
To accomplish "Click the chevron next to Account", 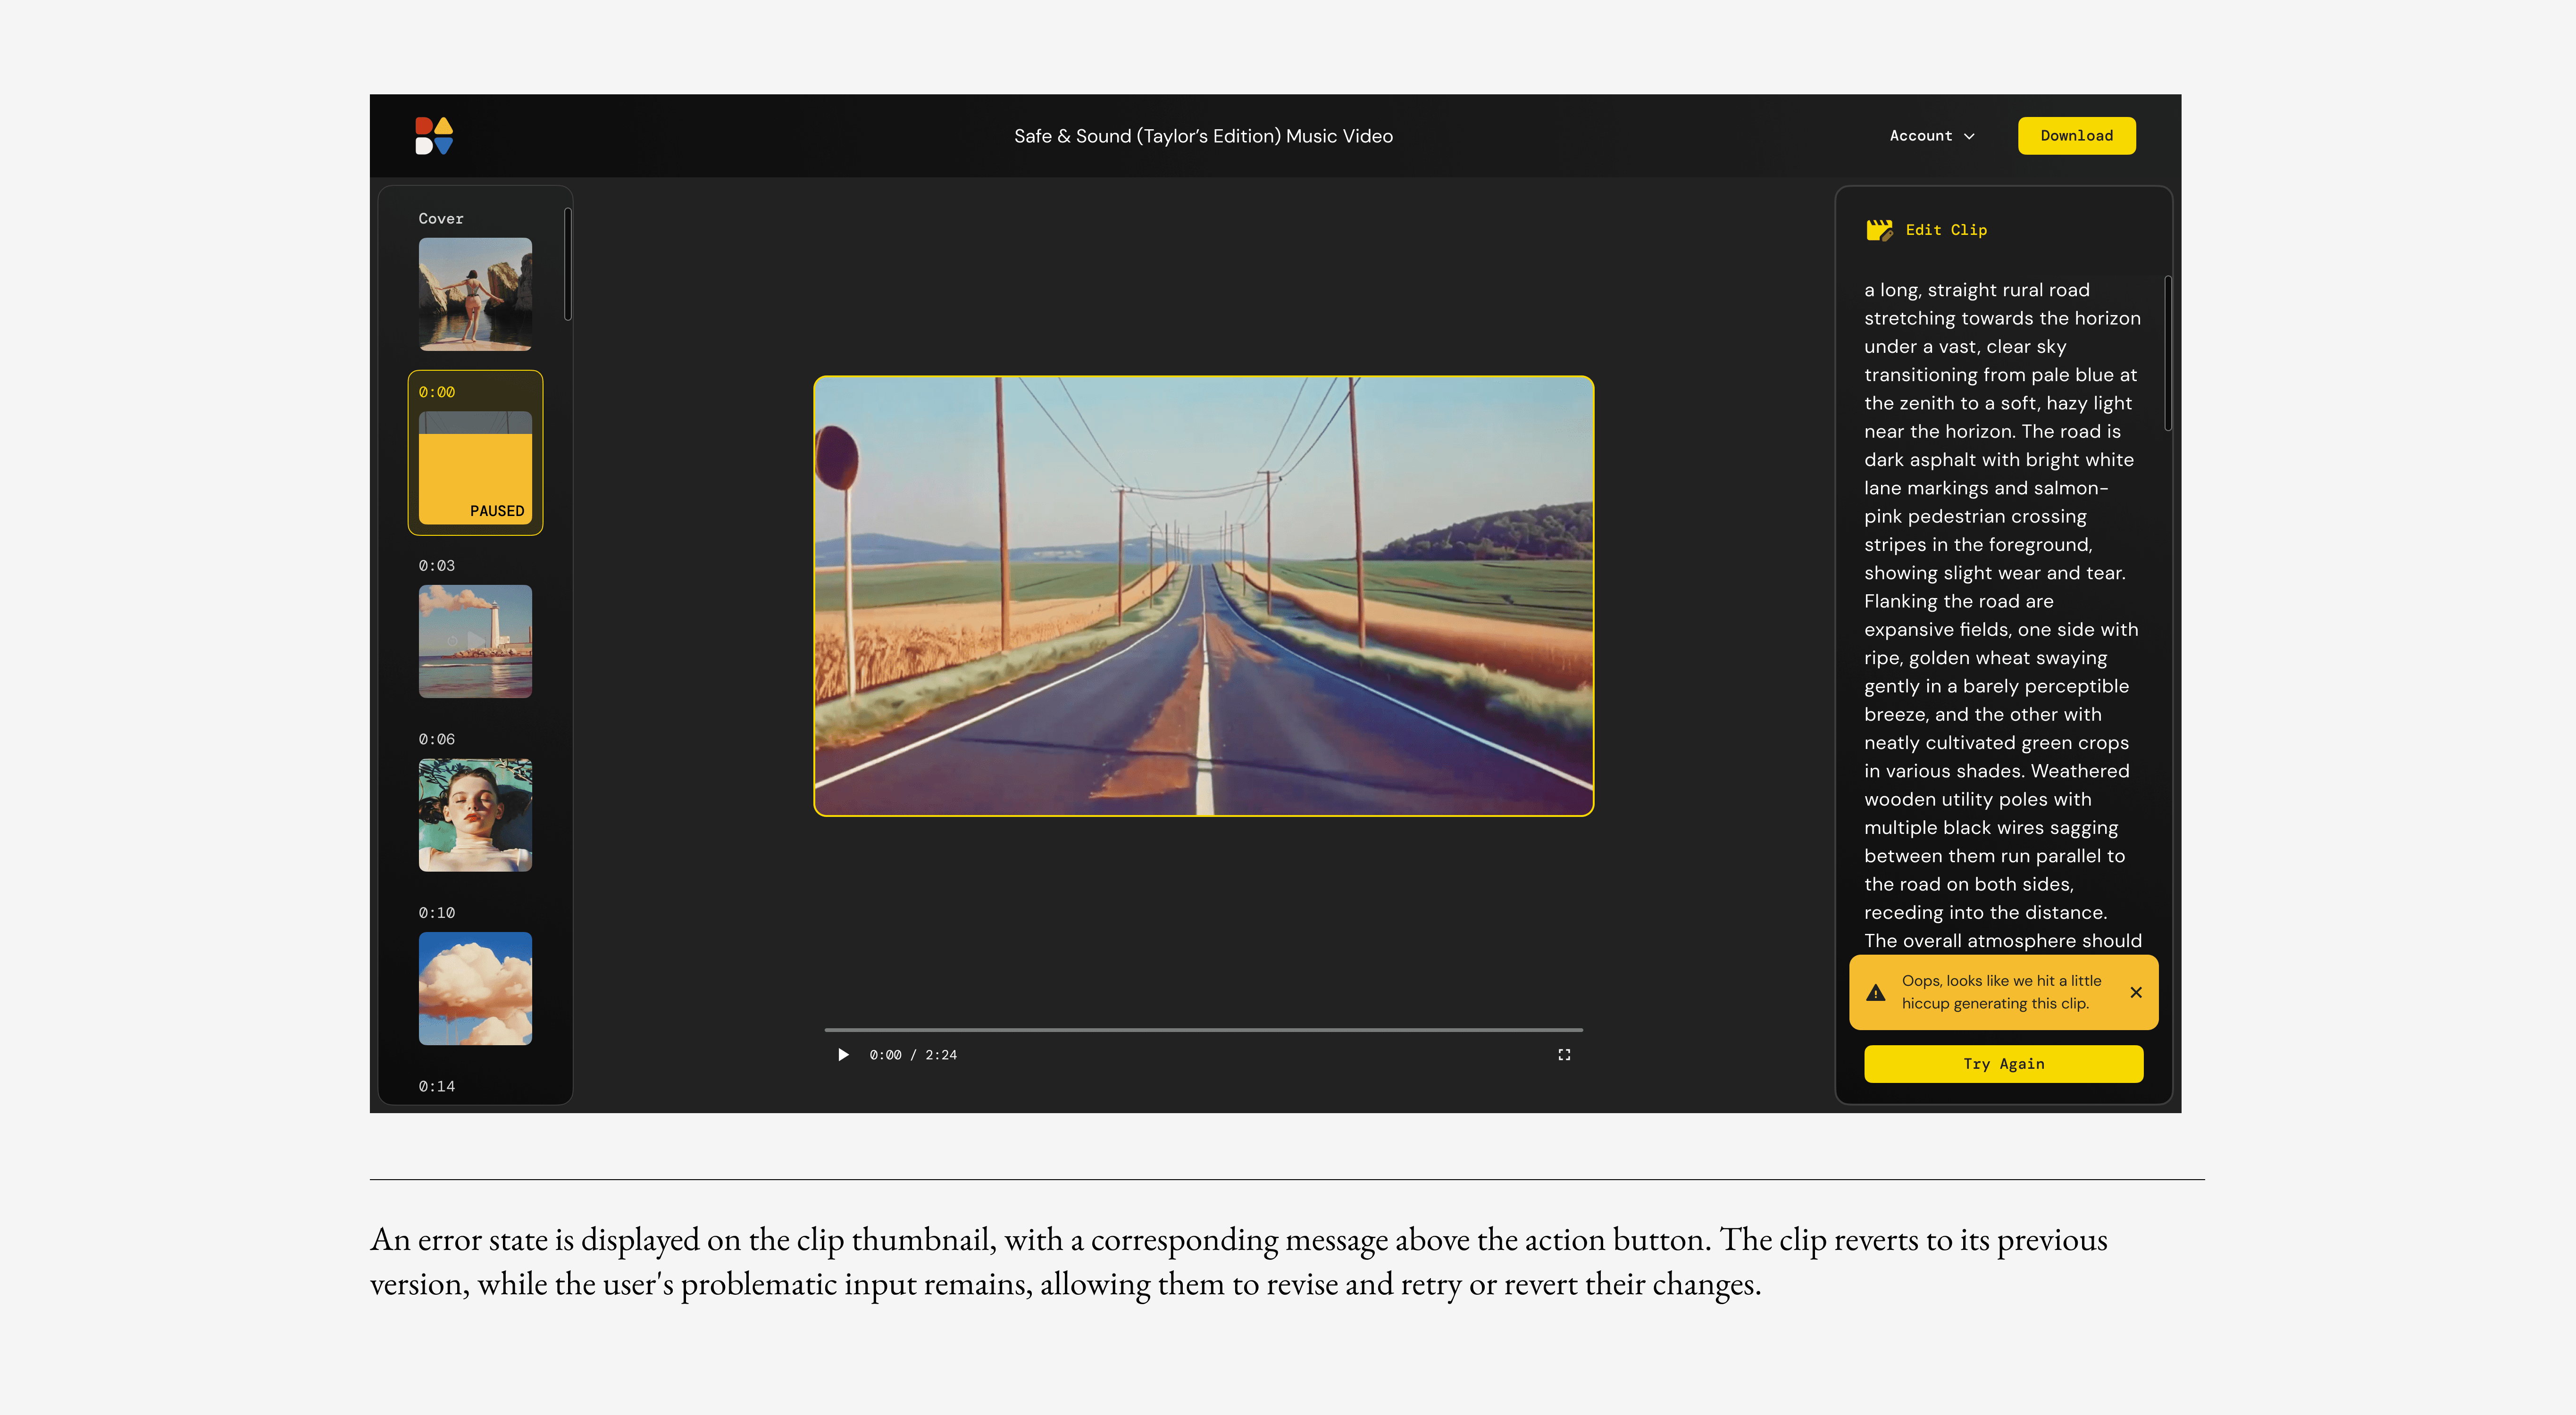I will pos(1969,136).
